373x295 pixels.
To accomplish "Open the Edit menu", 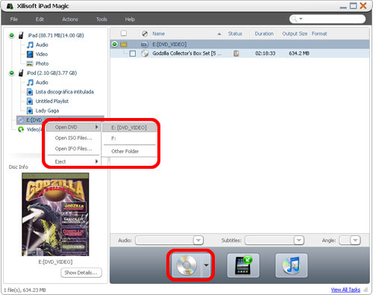I will [x=40, y=19].
